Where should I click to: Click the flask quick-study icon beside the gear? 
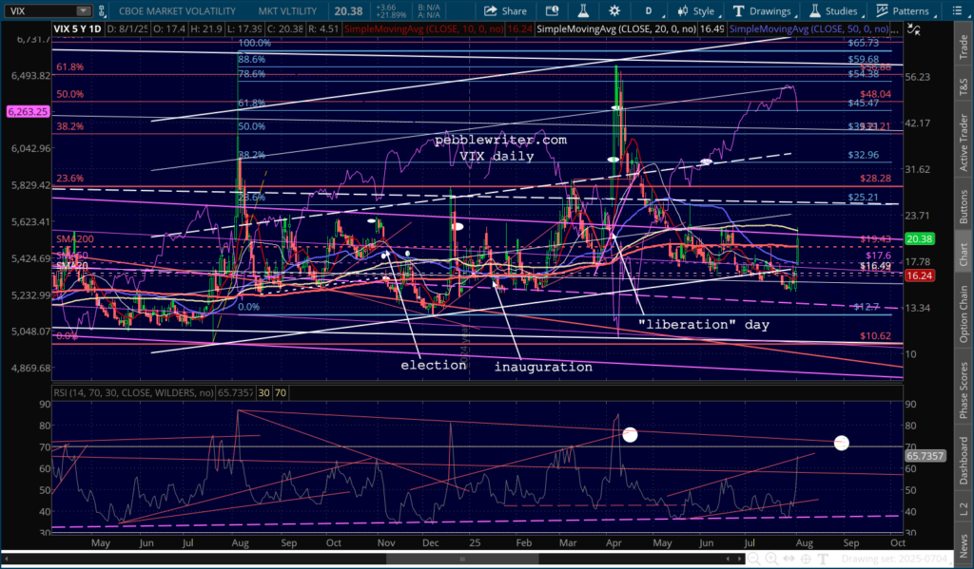583,11
